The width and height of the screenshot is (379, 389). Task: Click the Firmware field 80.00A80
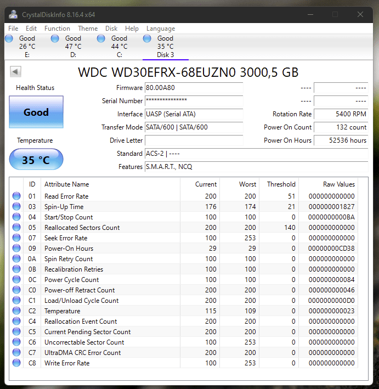[x=194, y=88]
